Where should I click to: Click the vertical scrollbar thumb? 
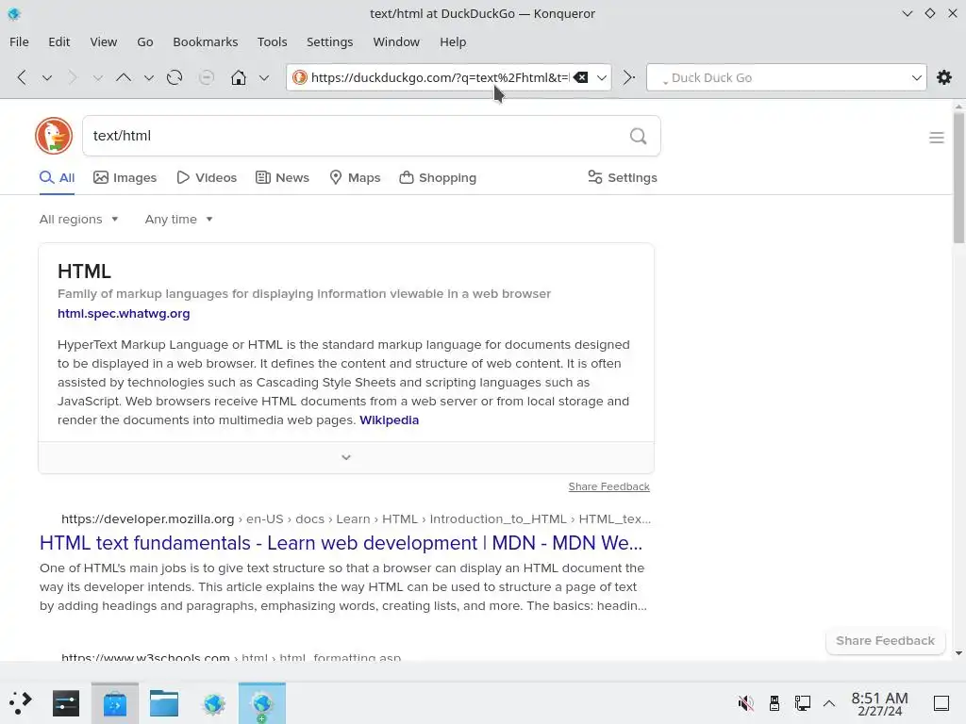tap(958, 177)
